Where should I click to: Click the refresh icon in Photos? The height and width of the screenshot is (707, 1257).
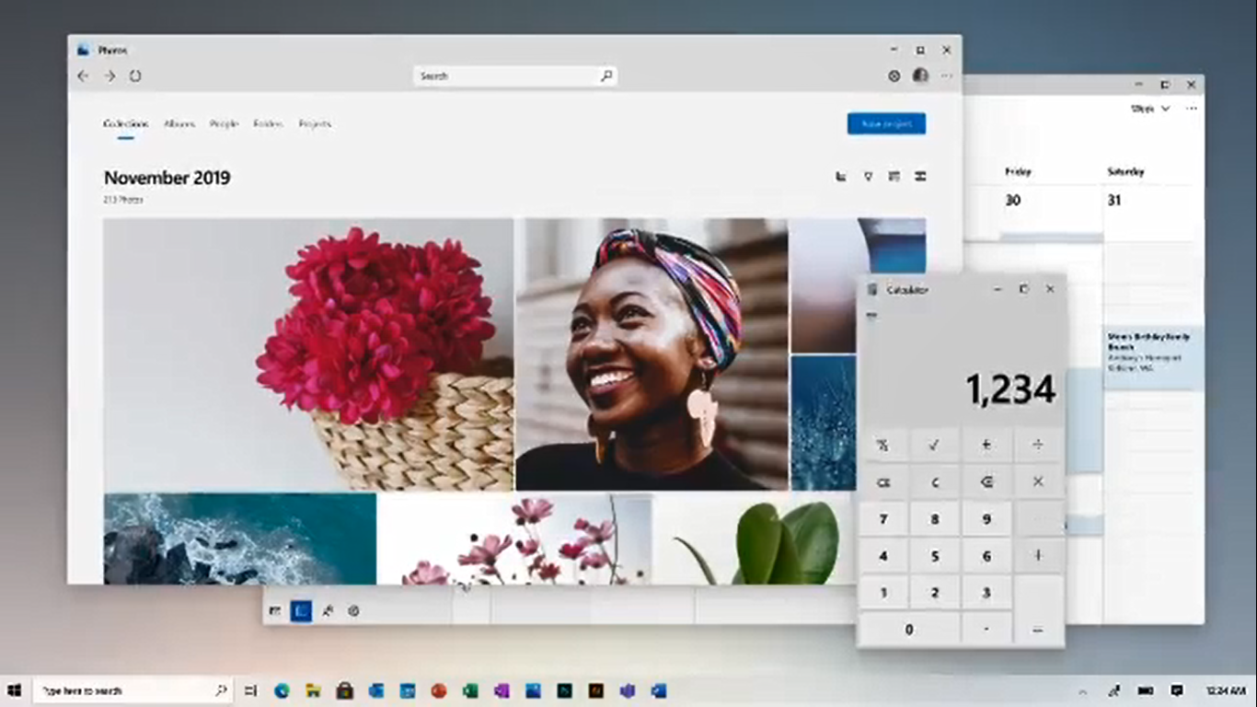coord(135,75)
